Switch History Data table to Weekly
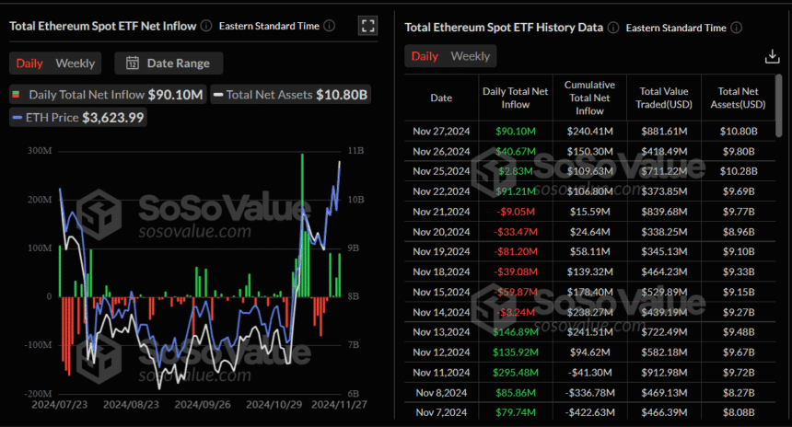 pyautogui.click(x=471, y=56)
